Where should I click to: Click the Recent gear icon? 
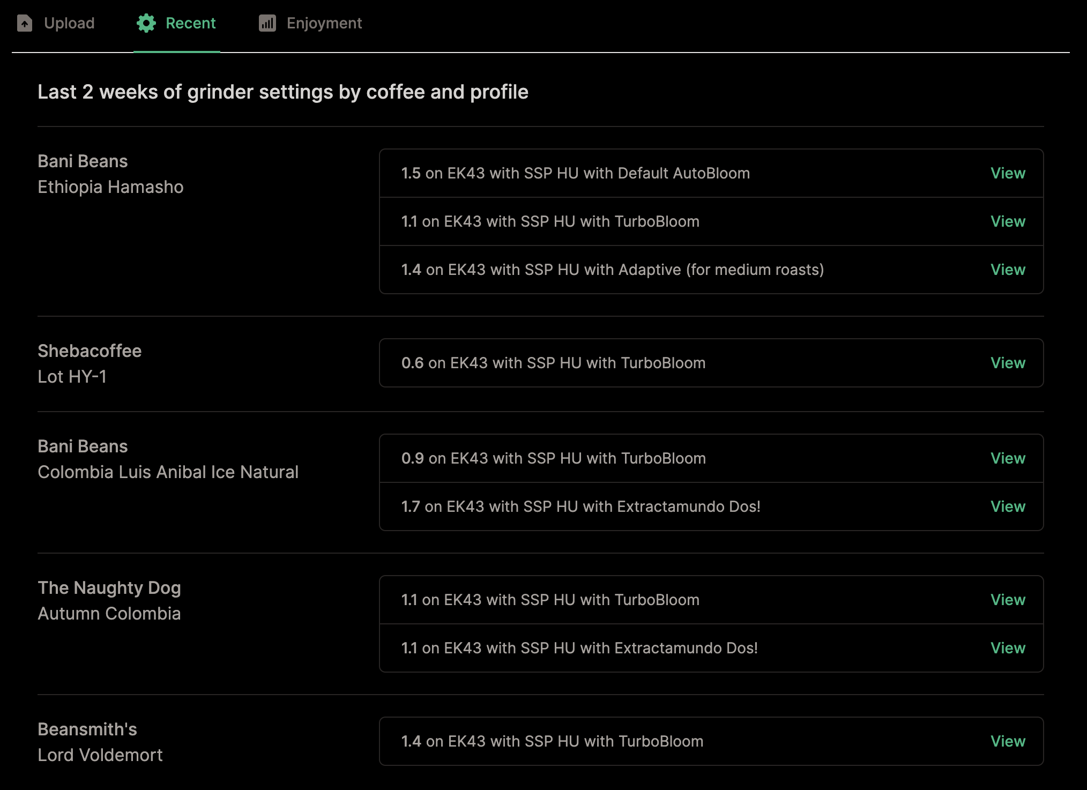[146, 23]
